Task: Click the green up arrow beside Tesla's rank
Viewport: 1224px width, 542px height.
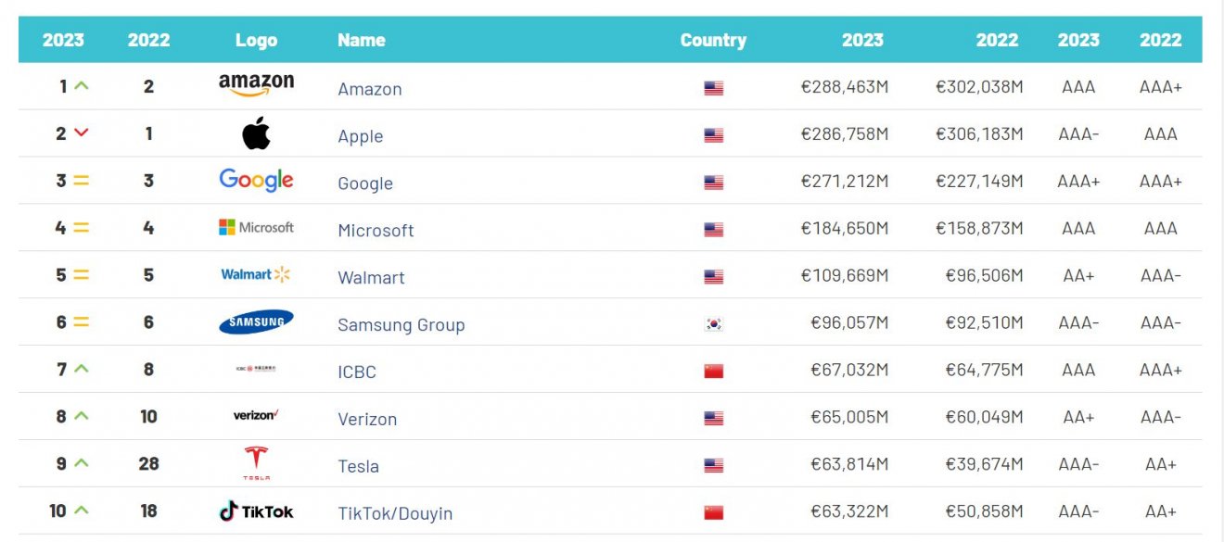Action: [x=81, y=462]
